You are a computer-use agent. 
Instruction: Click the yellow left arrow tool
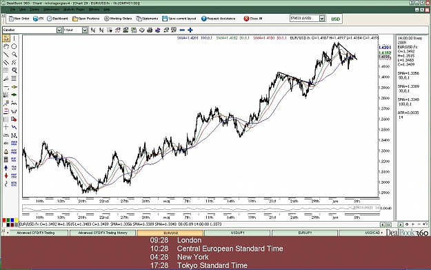14,87
